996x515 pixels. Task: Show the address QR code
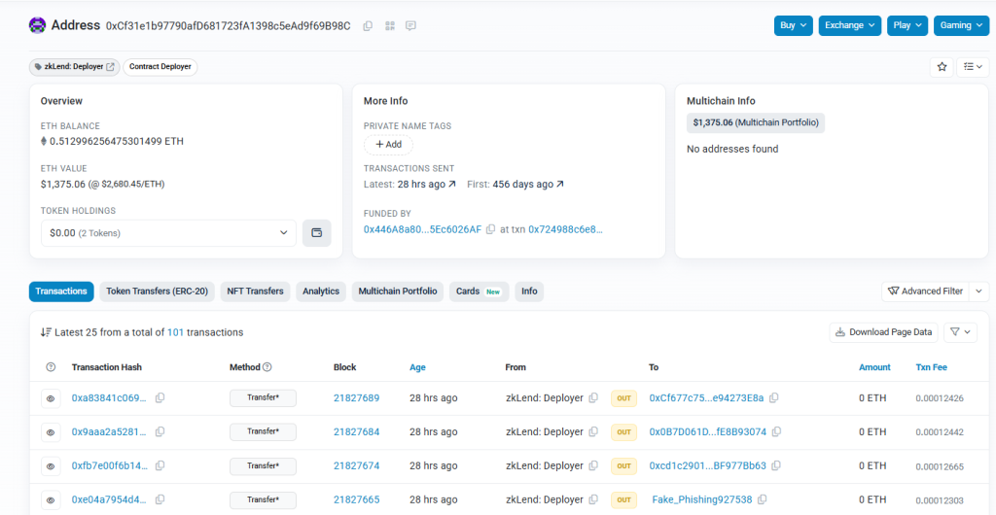tap(389, 25)
